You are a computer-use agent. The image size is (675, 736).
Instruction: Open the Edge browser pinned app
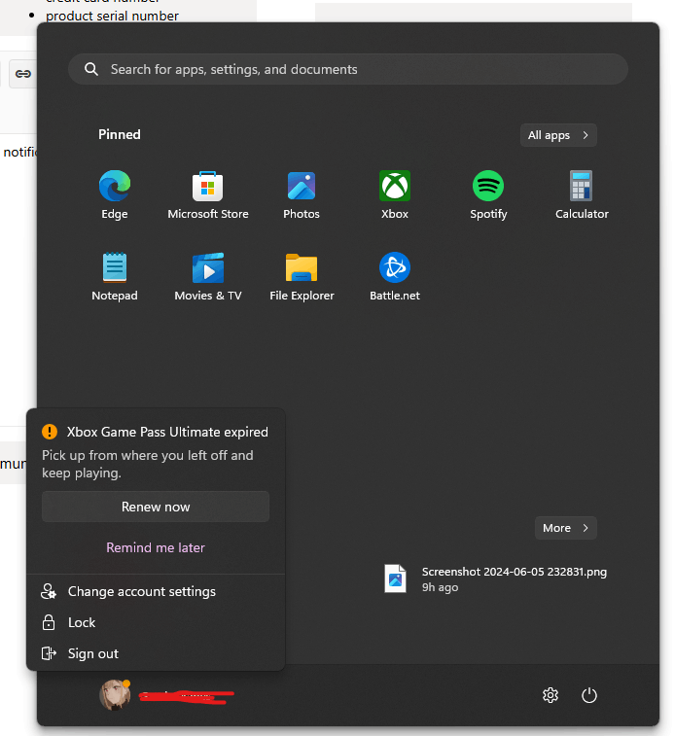[115, 194]
